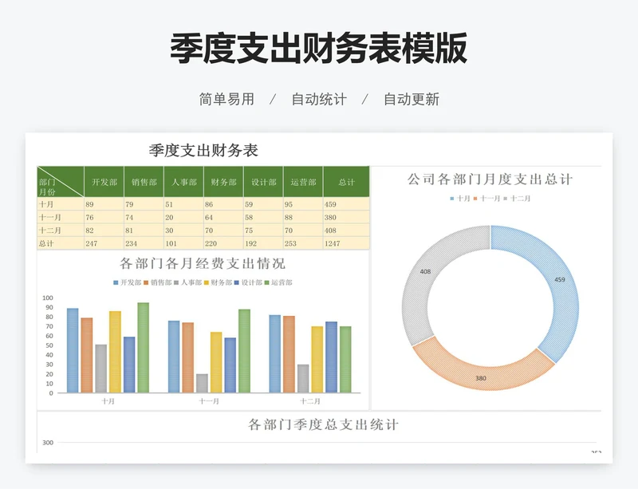The width and height of the screenshot is (638, 489).
Task: Click table cell 86 for 十月 财务部
Action: tap(224, 204)
